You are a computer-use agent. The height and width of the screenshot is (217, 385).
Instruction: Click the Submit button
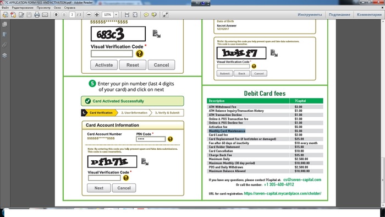click(224, 73)
